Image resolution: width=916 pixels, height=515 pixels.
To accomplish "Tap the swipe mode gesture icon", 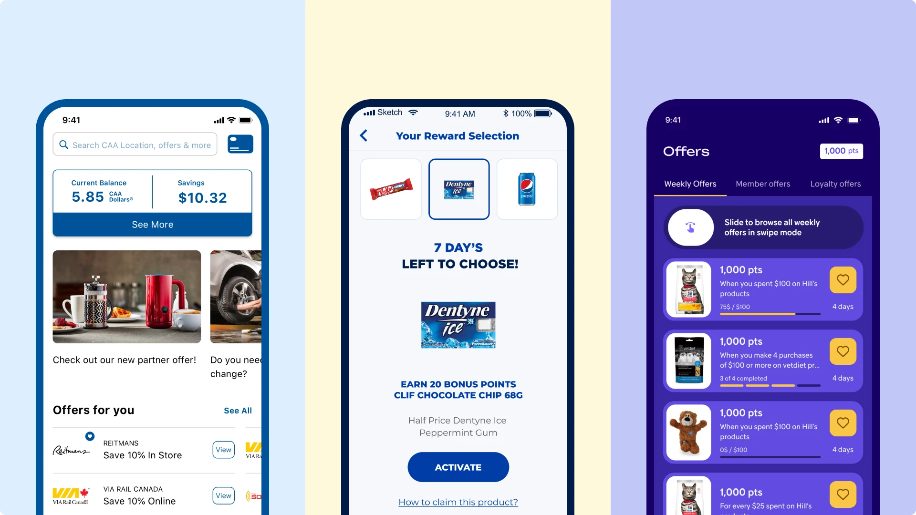I will point(689,227).
